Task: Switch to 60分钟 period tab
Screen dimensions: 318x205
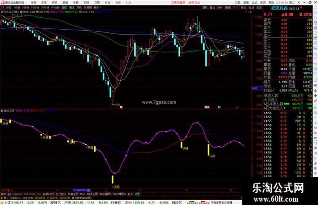Action: coord(55,8)
